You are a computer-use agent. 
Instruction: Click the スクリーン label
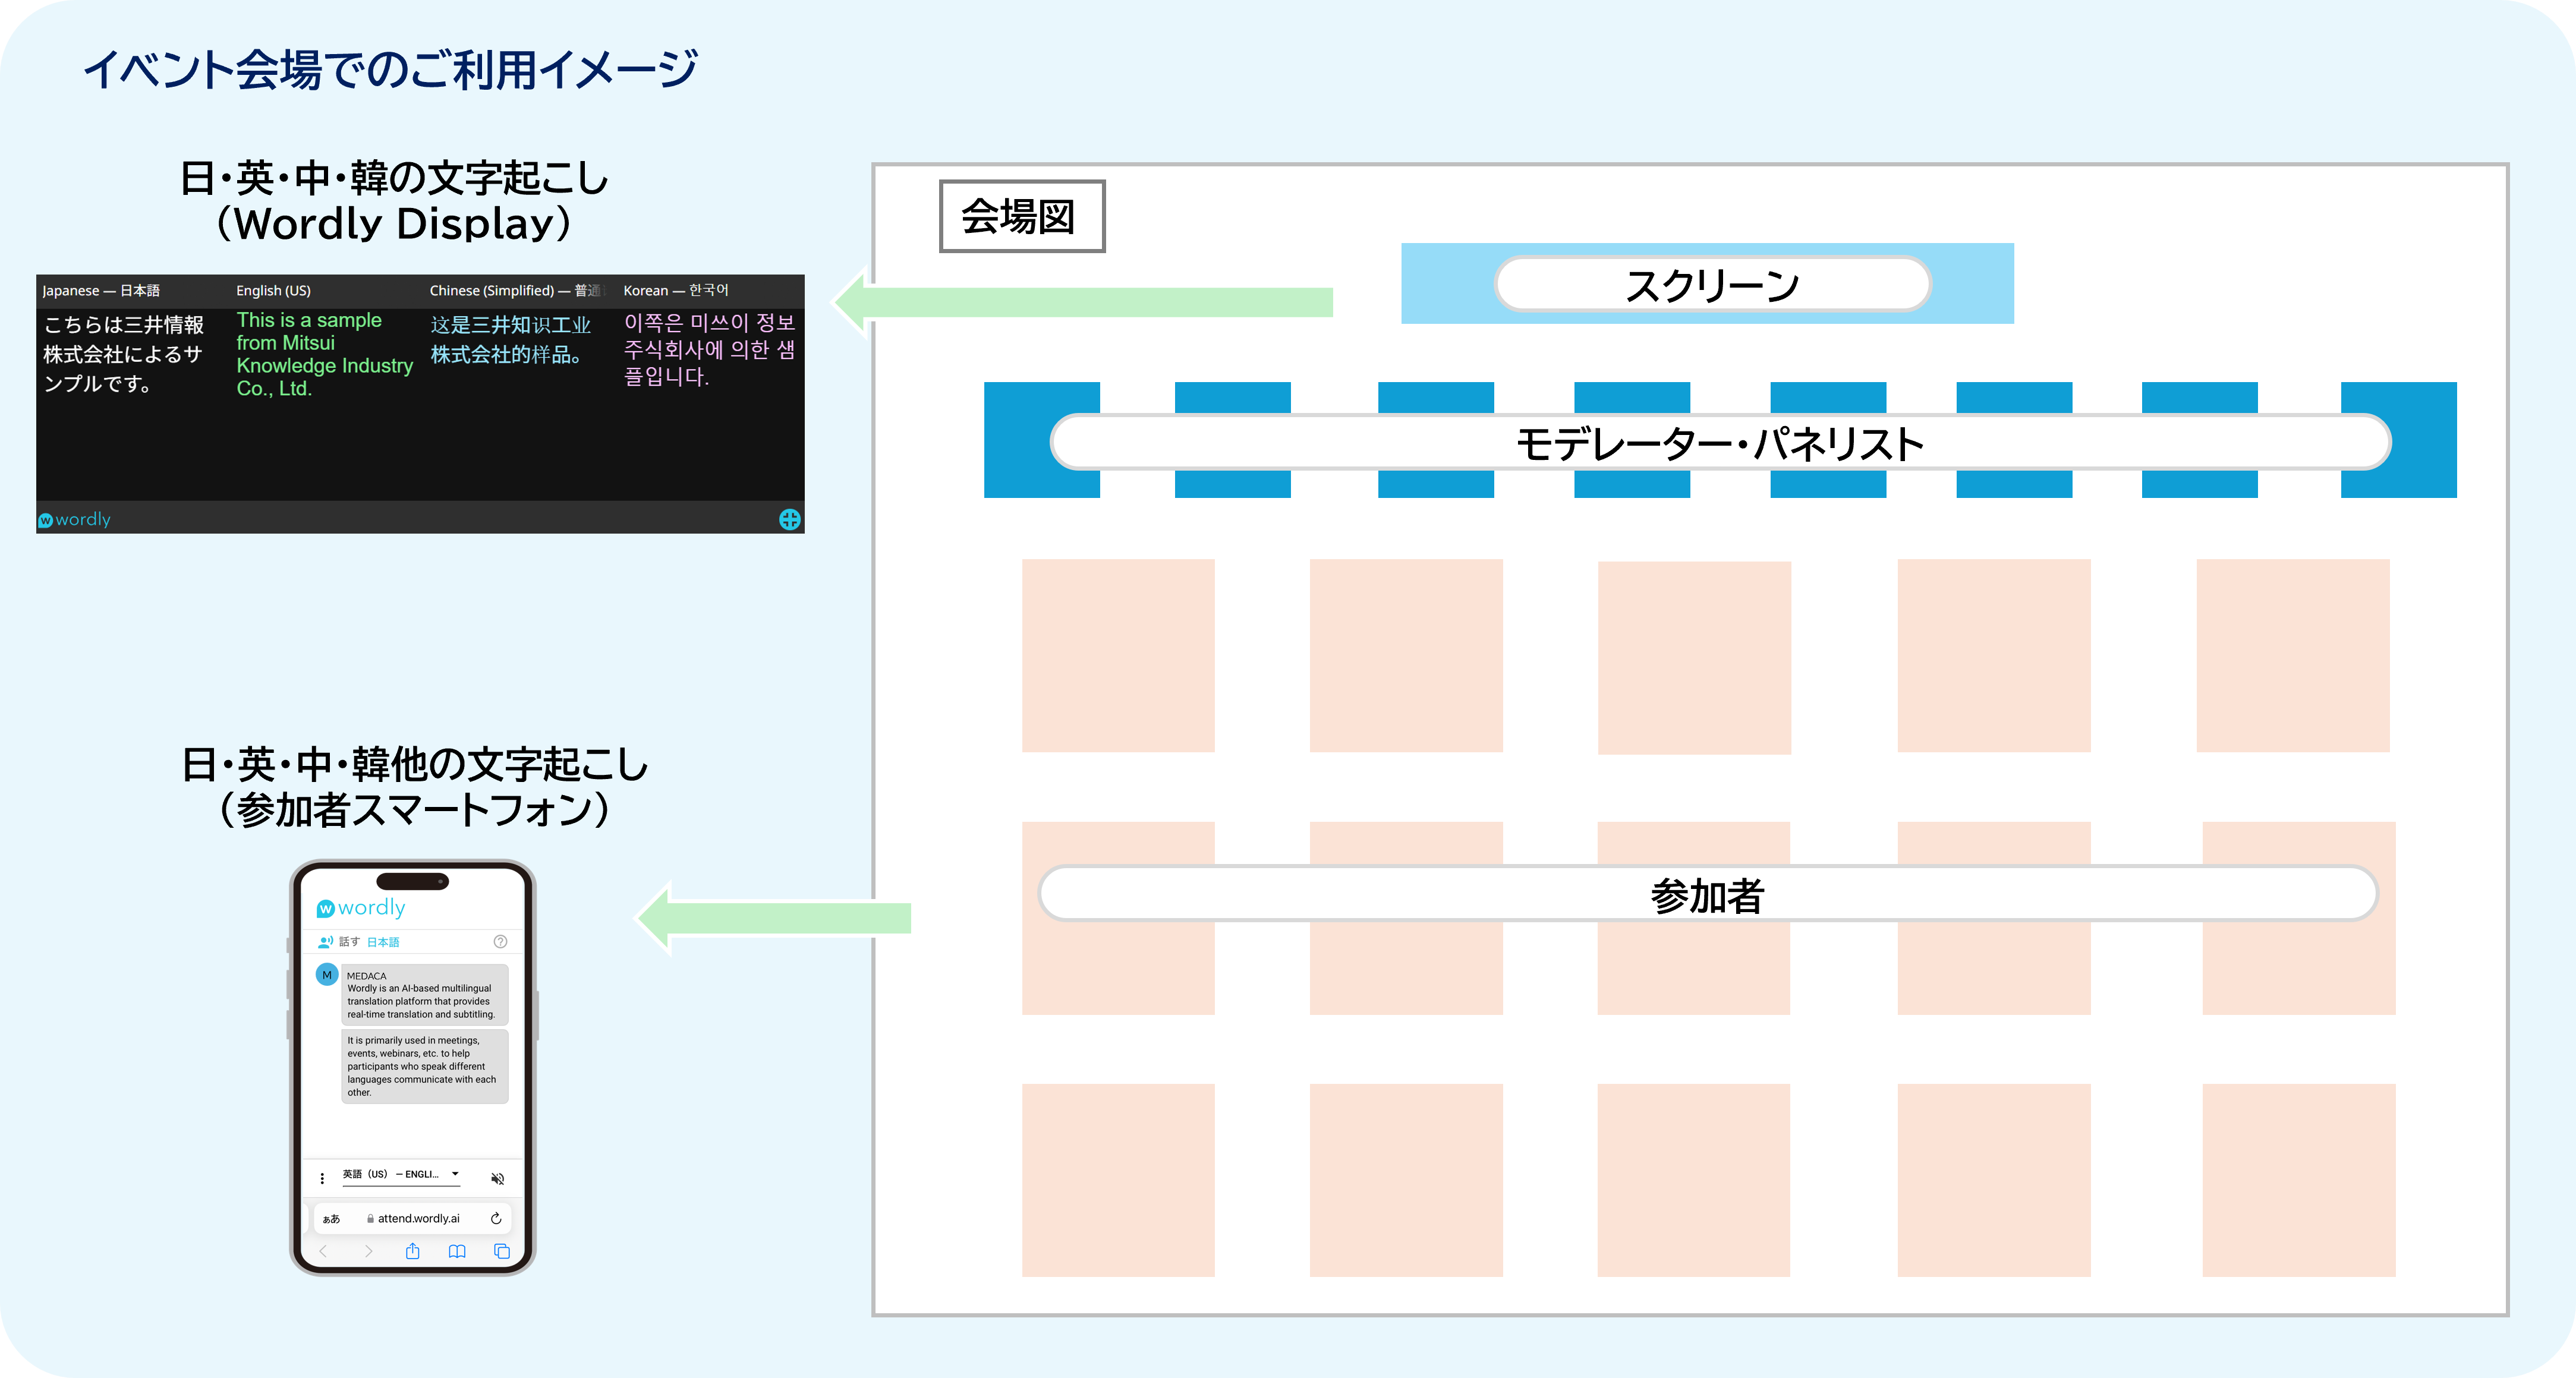pos(1712,285)
